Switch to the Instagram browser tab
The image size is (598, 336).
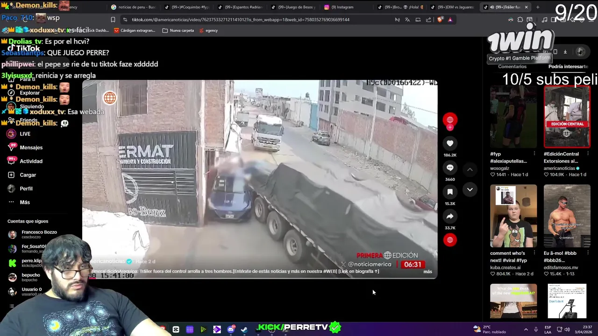click(x=347, y=7)
